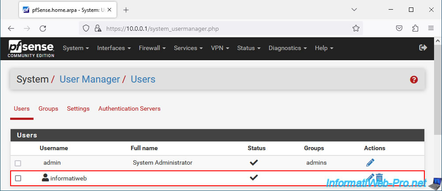Minimize the browser window
The image size is (442, 191).
pos(391,10)
